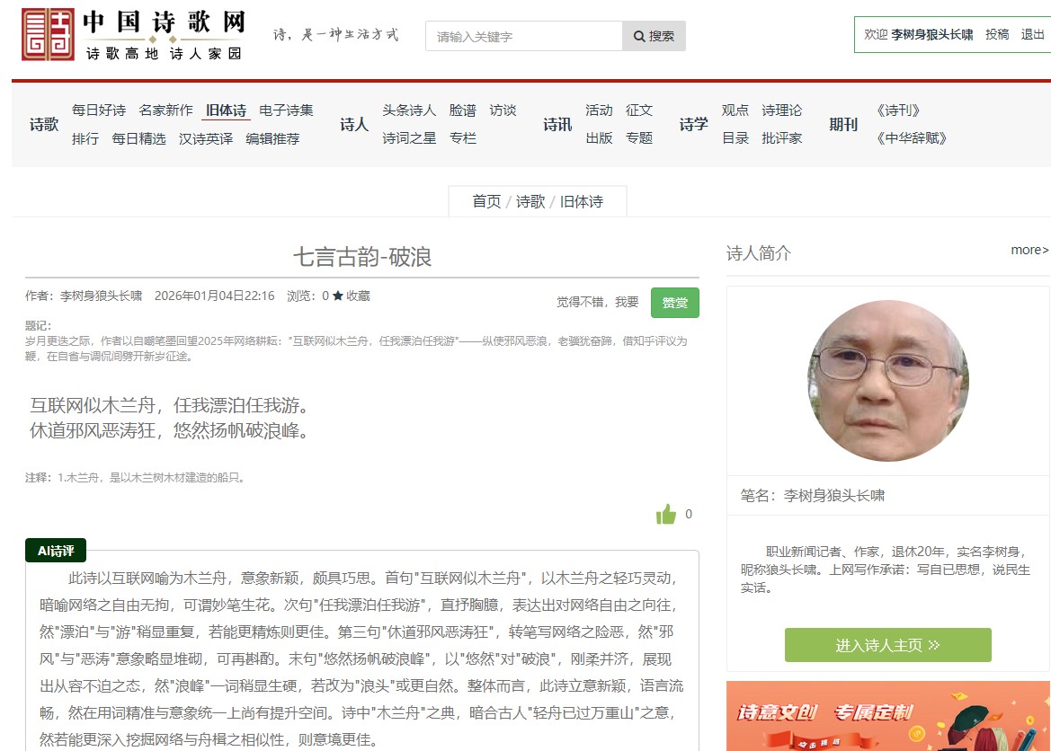This screenshot has height=751, width=1051.
Task: Click the 请输入关键字 search field
Action: click(x=524, y=37)
